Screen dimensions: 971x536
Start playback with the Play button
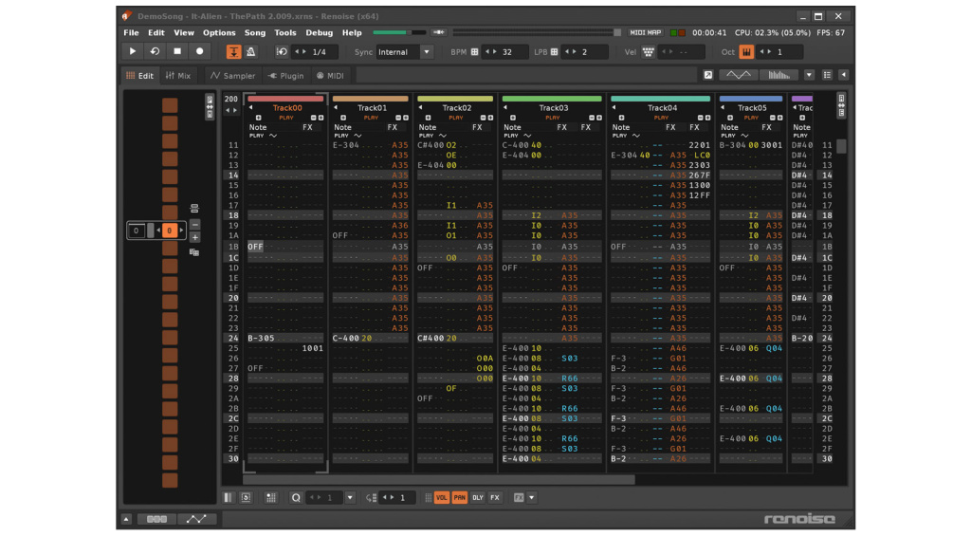(x=133, y=51)
